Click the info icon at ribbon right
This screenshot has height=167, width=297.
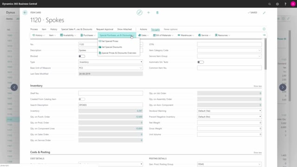tap(264, 29)
